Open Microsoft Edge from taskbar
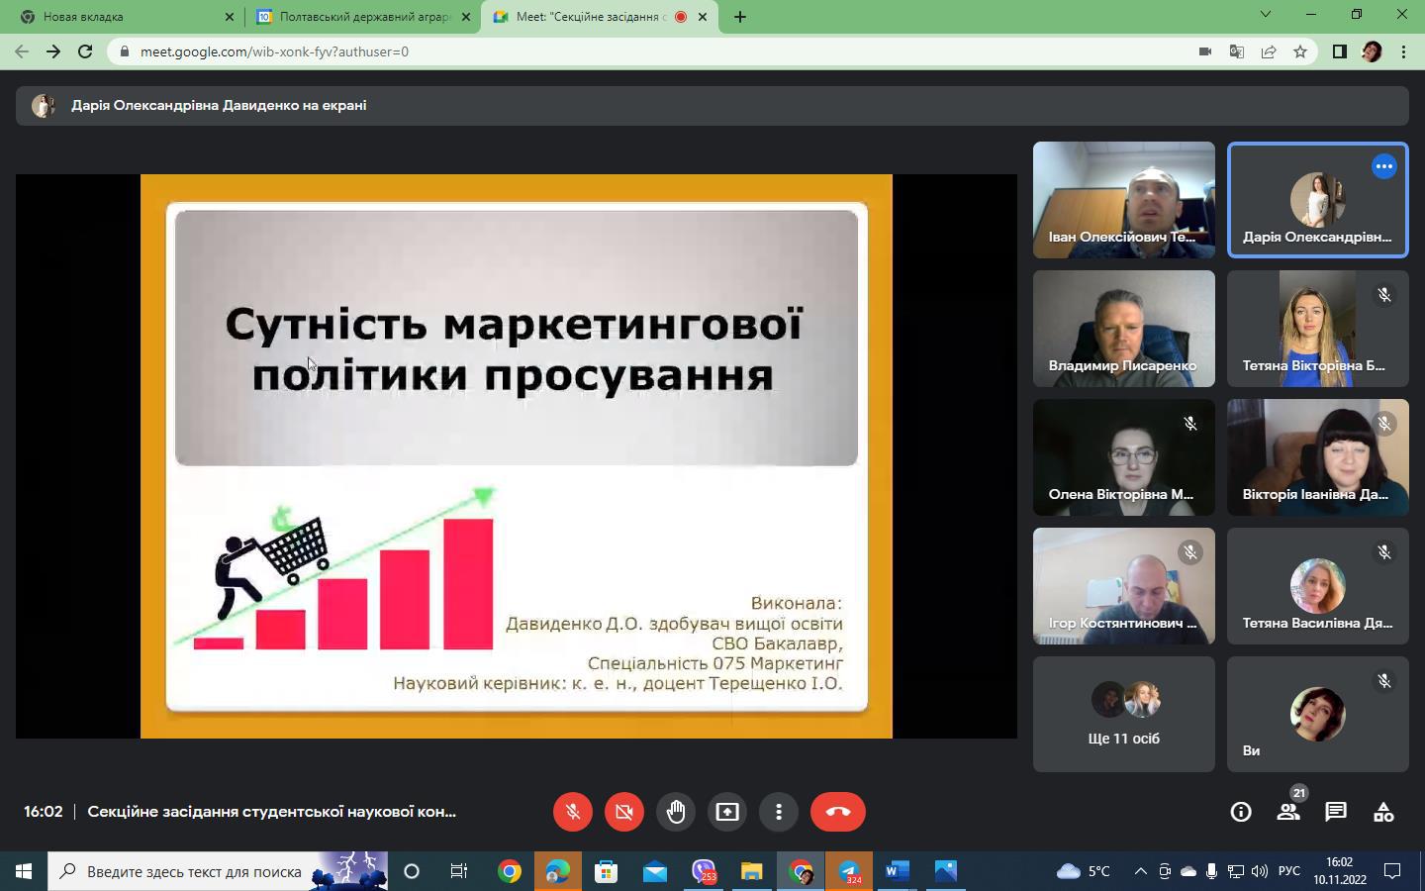This screenshot has height=891, width=1425. pos(557,871)
